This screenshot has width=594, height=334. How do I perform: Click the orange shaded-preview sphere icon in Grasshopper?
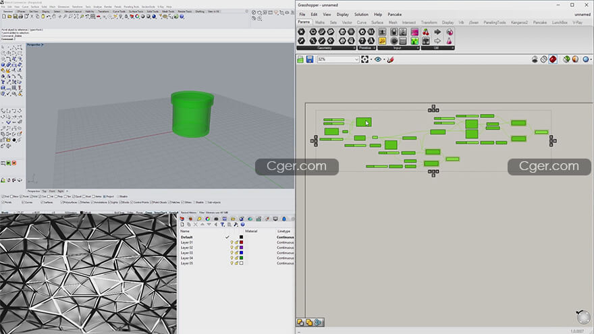(x=575, y=59)
